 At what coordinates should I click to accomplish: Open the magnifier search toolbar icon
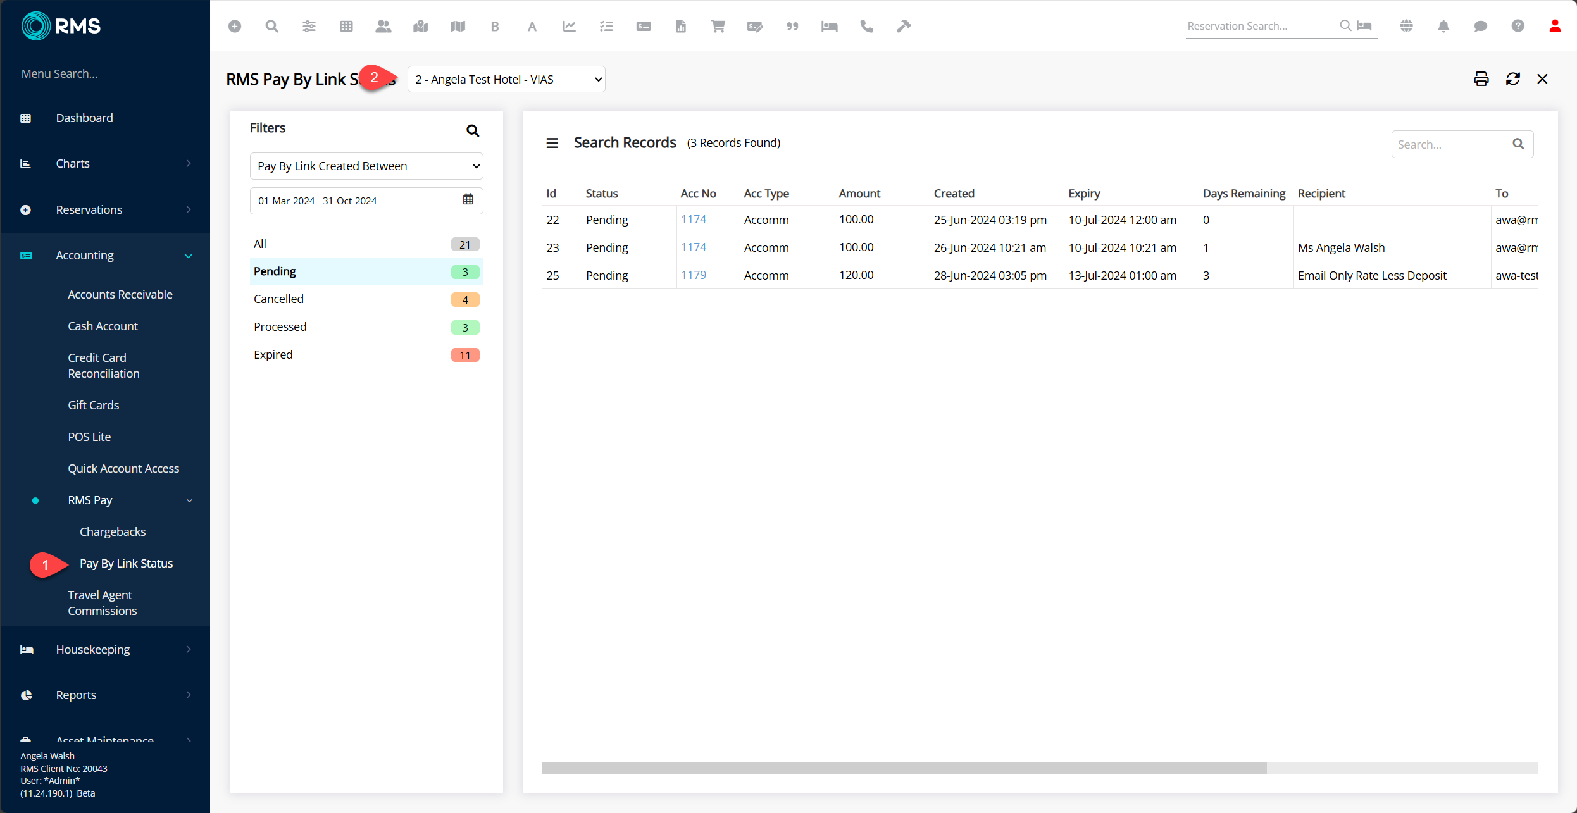(272, 26)
